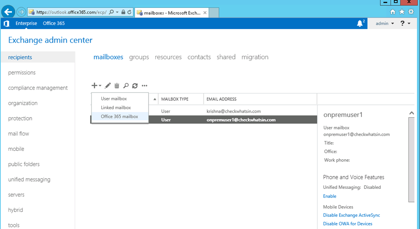
Task: Click the details pane vertical scrollbar
Action: click(411, 159)
